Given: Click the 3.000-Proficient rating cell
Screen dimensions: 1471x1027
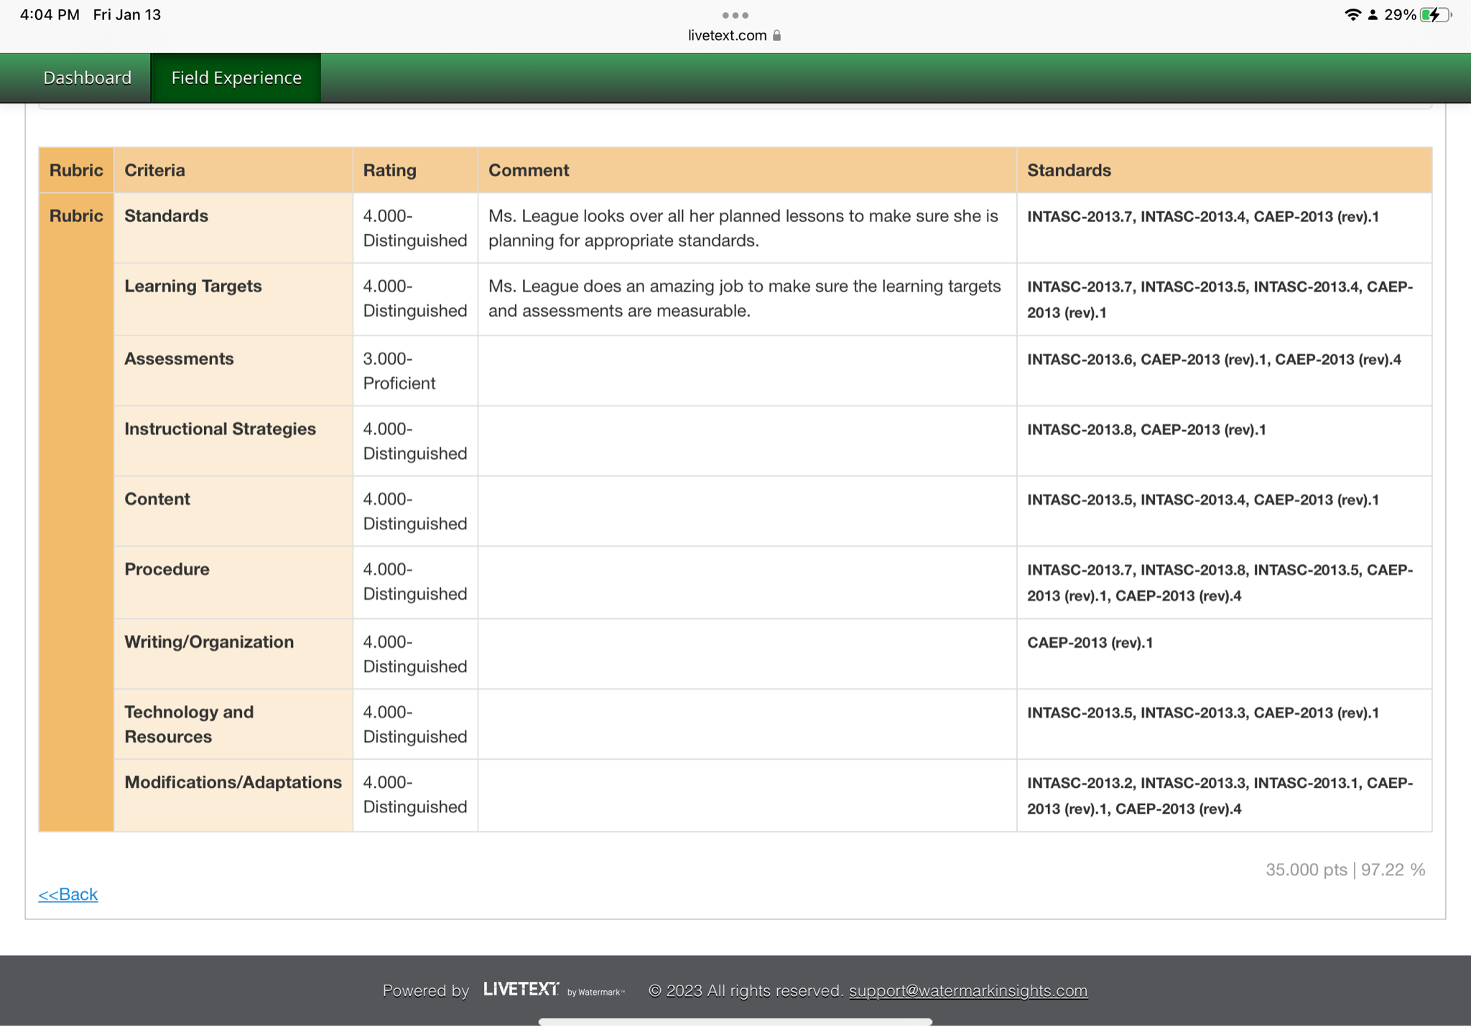Looking at the screenshot, I should pyautogui.click(x=399, y=371).
